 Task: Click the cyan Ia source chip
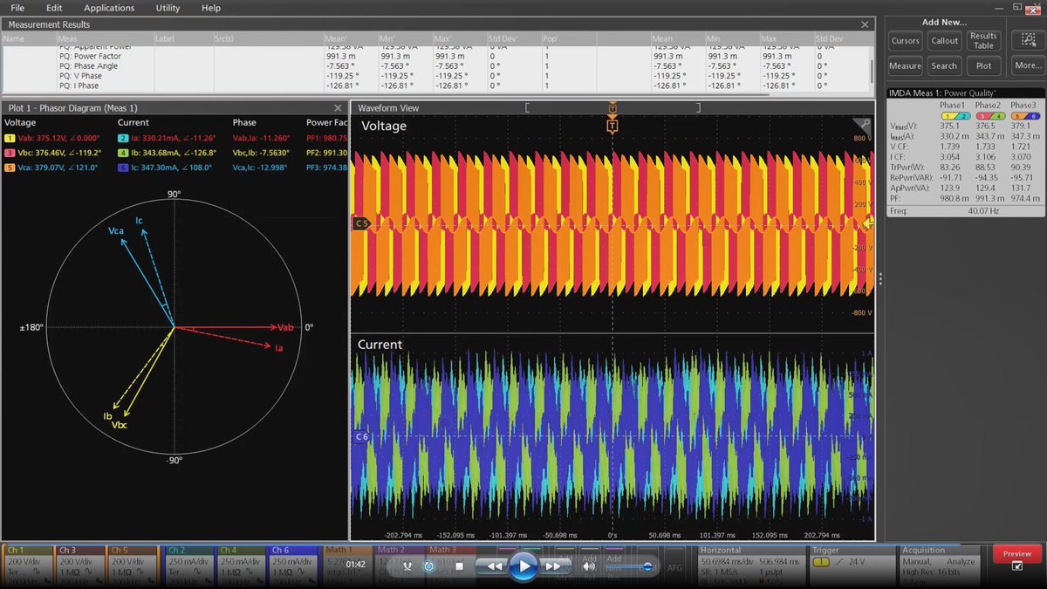coord(123,138)
